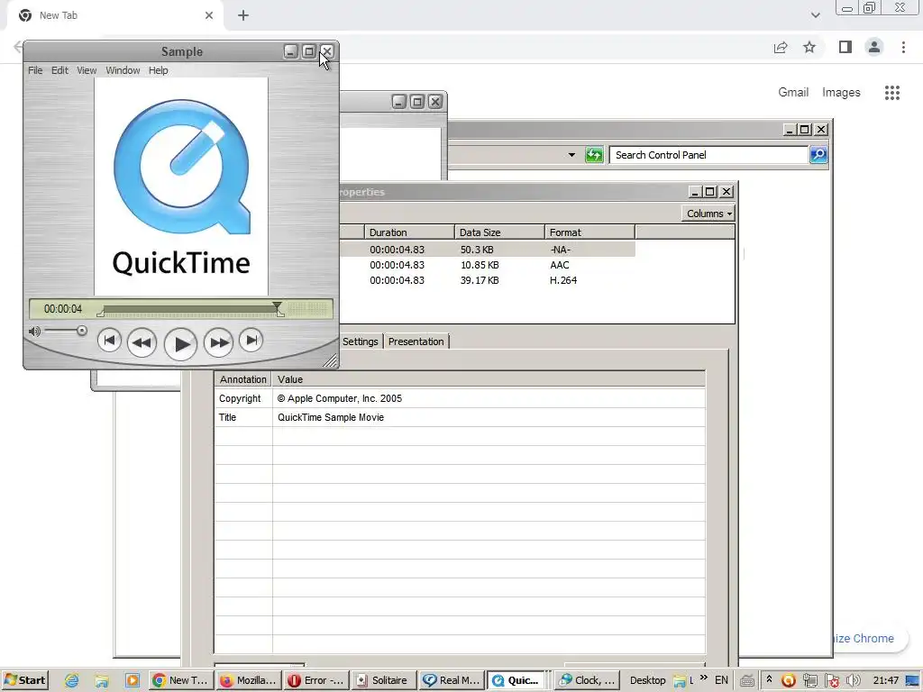Click the Start button
This screenshot has width=923, height=692.
[24, 680]
